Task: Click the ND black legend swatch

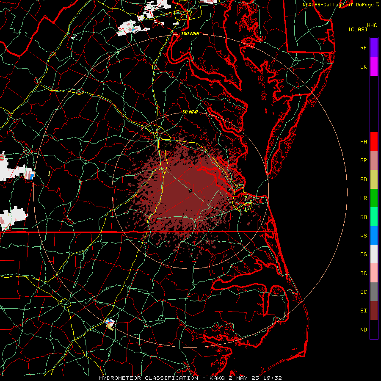Action: [374, 329]
